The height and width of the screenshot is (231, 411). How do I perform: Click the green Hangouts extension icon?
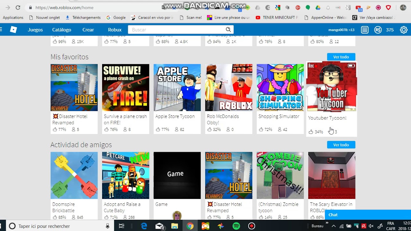point(308,7)
